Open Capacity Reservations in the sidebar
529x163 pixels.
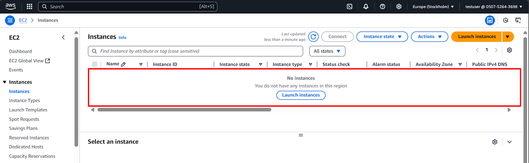coord(32,156)
